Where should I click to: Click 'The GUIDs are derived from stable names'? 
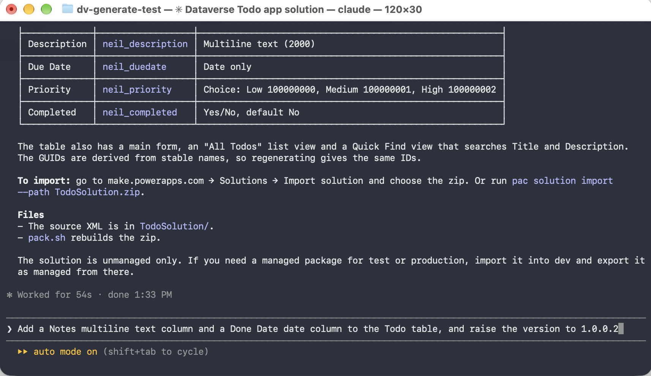tap(121, 158)
